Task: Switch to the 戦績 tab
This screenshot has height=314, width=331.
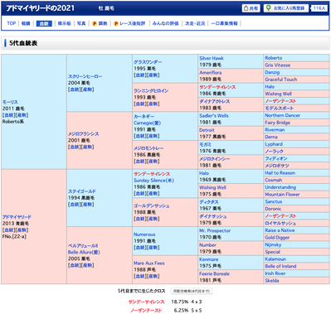Action: [26, 23]
